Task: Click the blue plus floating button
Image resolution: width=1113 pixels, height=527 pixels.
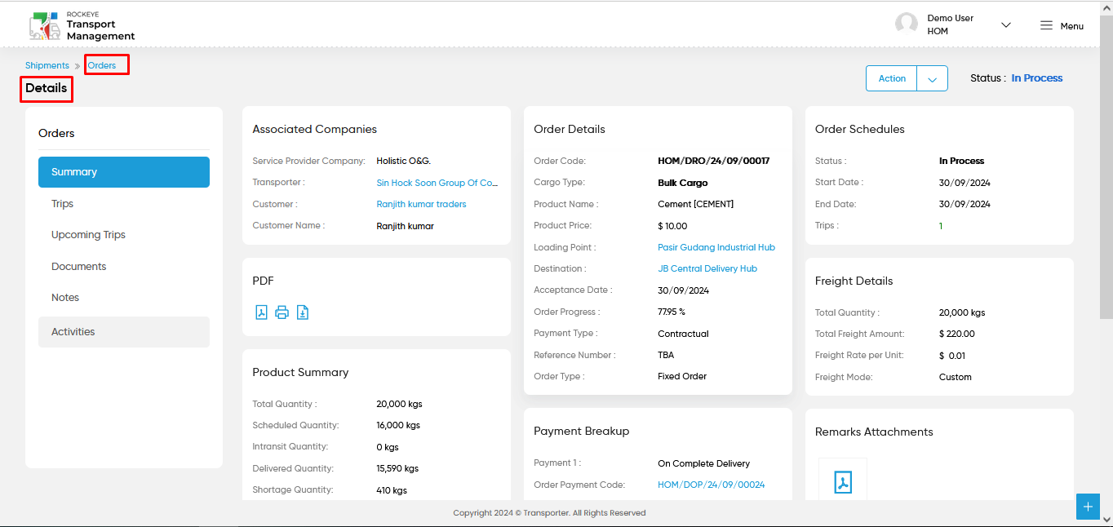Action: 1088,507
